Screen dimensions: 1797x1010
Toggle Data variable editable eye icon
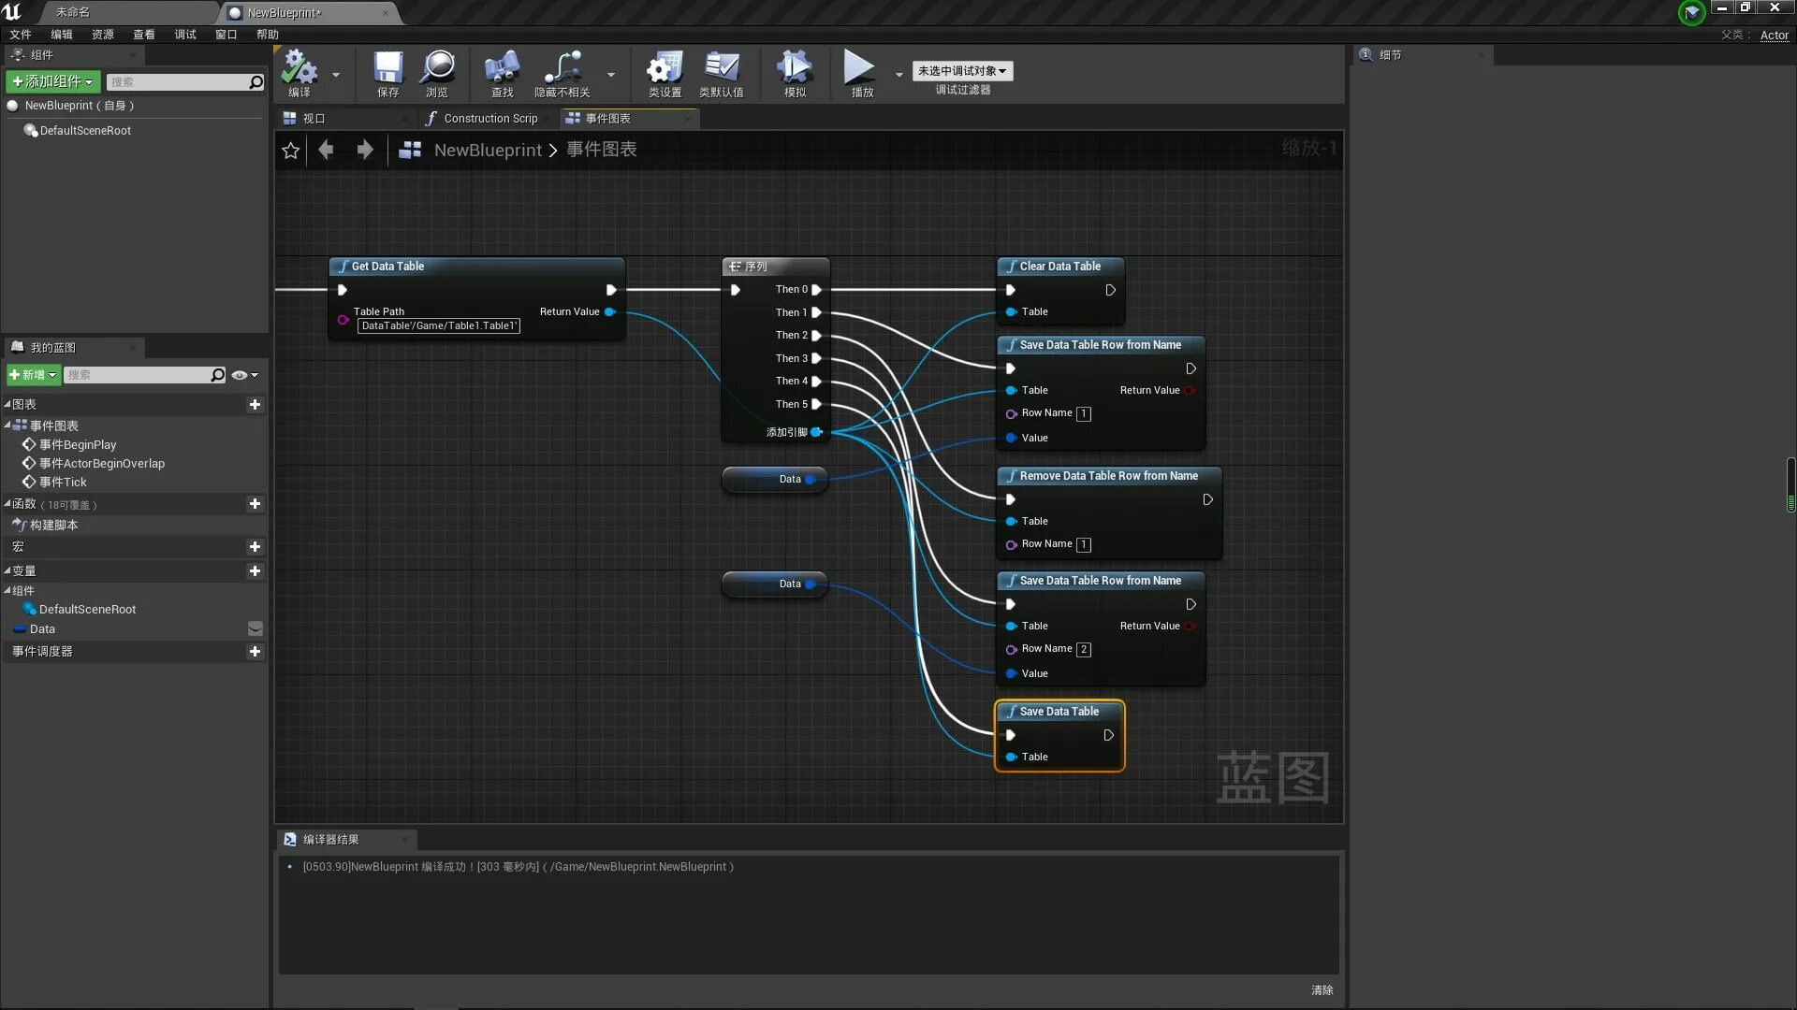pyautogui.click(x=255, y=628)
